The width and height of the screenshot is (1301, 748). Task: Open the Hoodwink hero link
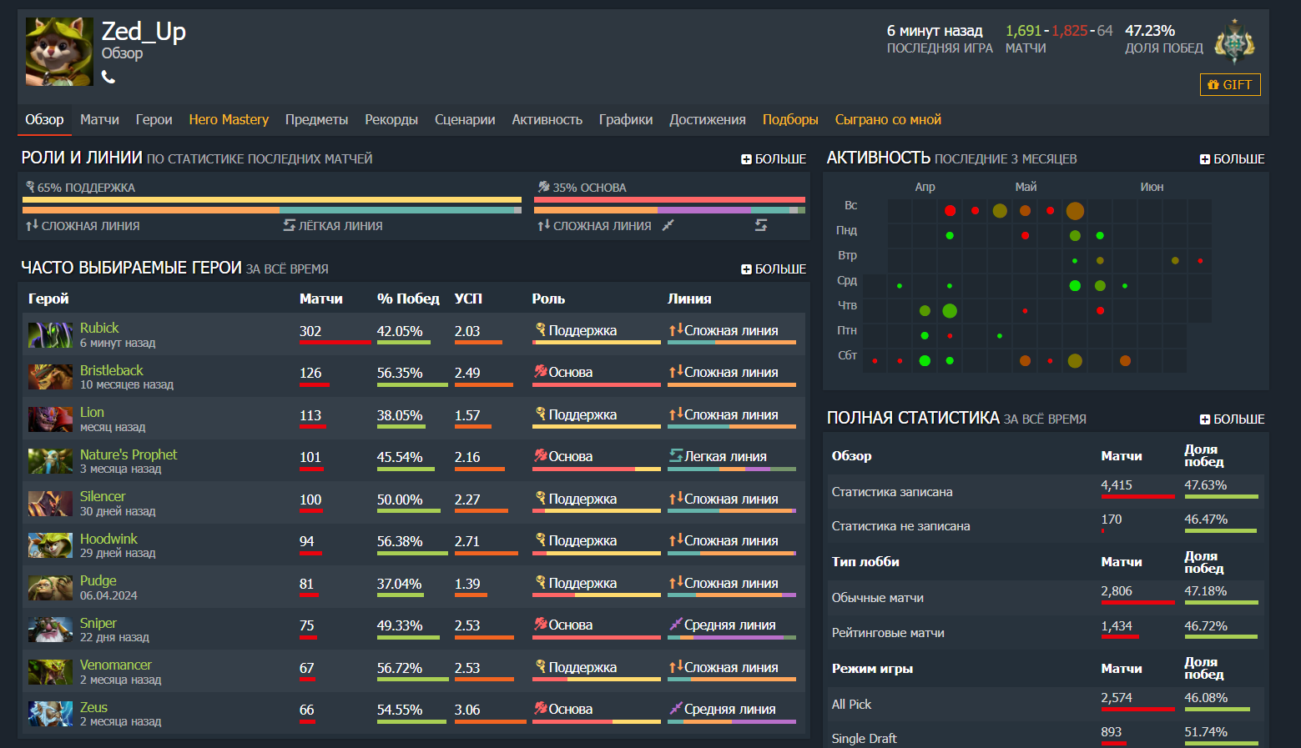[x=108, y=539]
